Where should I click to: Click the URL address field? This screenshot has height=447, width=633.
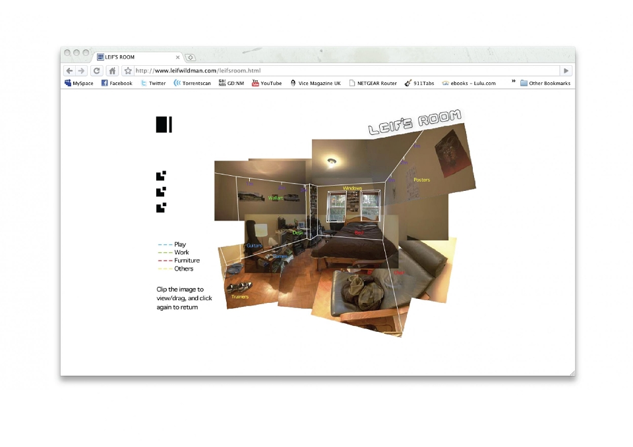[x=346, y=71]
